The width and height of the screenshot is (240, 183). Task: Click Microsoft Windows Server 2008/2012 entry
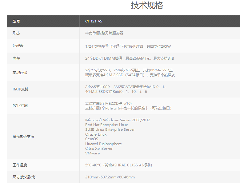118,120
